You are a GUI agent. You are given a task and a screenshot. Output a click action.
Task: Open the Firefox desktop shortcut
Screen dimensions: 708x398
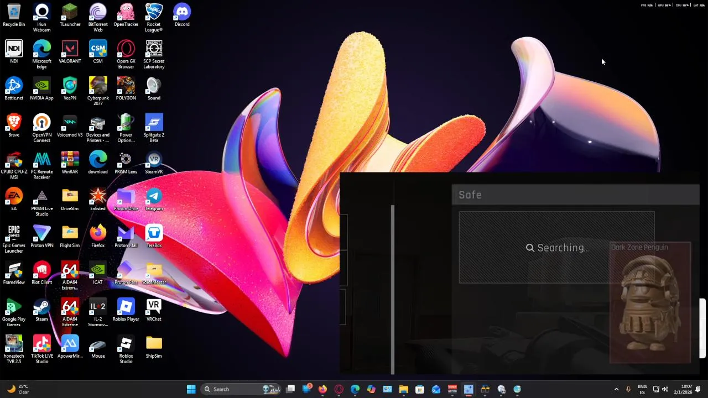pyautogui.click(x=98, y=237)
